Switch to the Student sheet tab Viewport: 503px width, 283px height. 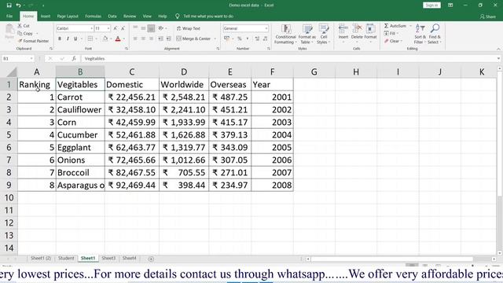[x=66, y=258]
